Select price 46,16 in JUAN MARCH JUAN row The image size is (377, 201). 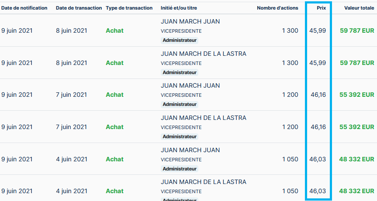pyautogui.click(x=318, y=95)
